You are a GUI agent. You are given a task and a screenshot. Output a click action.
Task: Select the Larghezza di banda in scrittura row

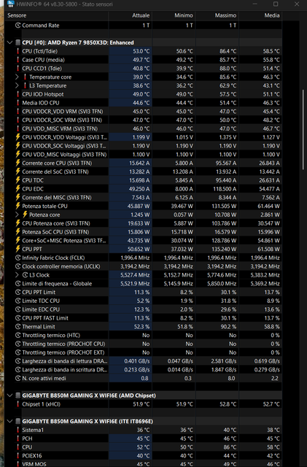click(143, 370)
